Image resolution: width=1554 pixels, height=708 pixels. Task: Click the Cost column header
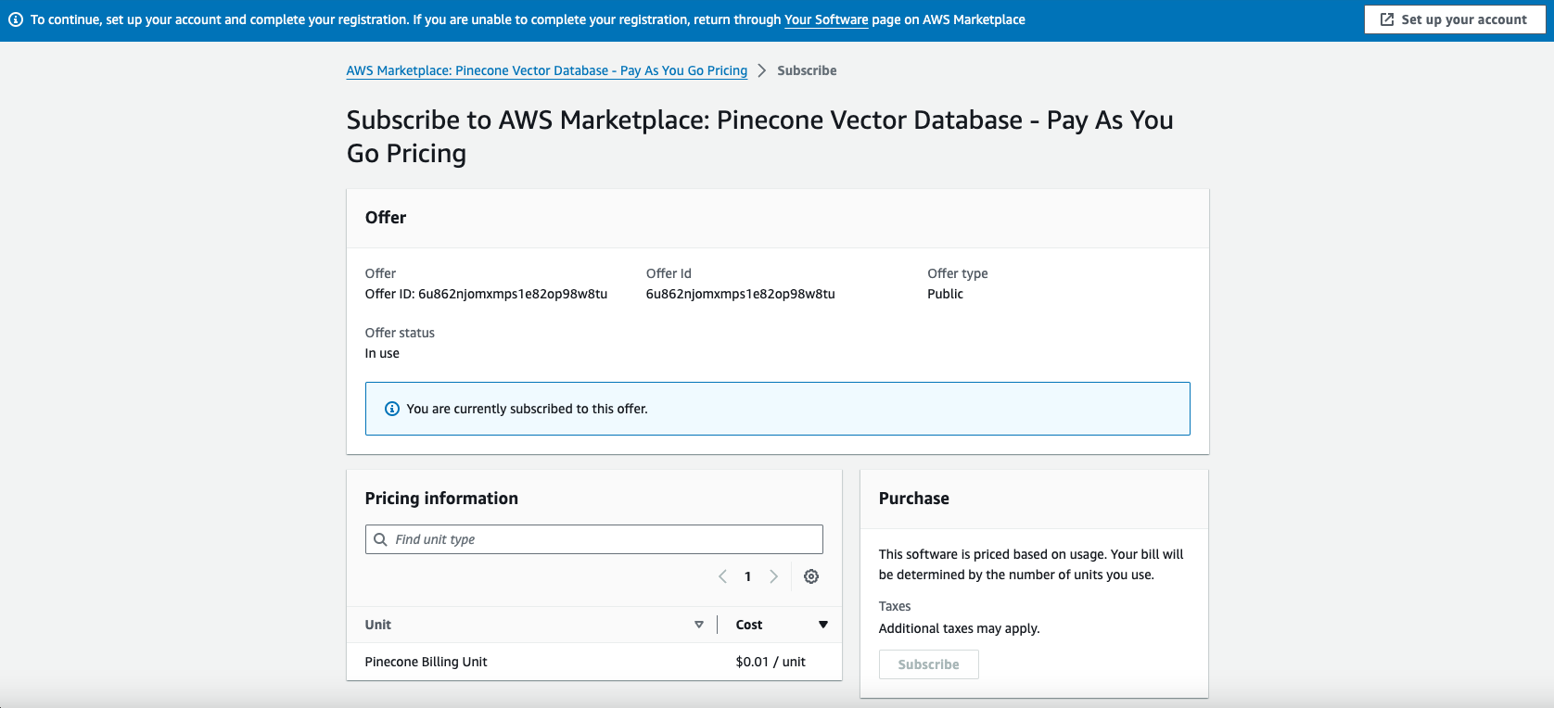pos(749,625)
